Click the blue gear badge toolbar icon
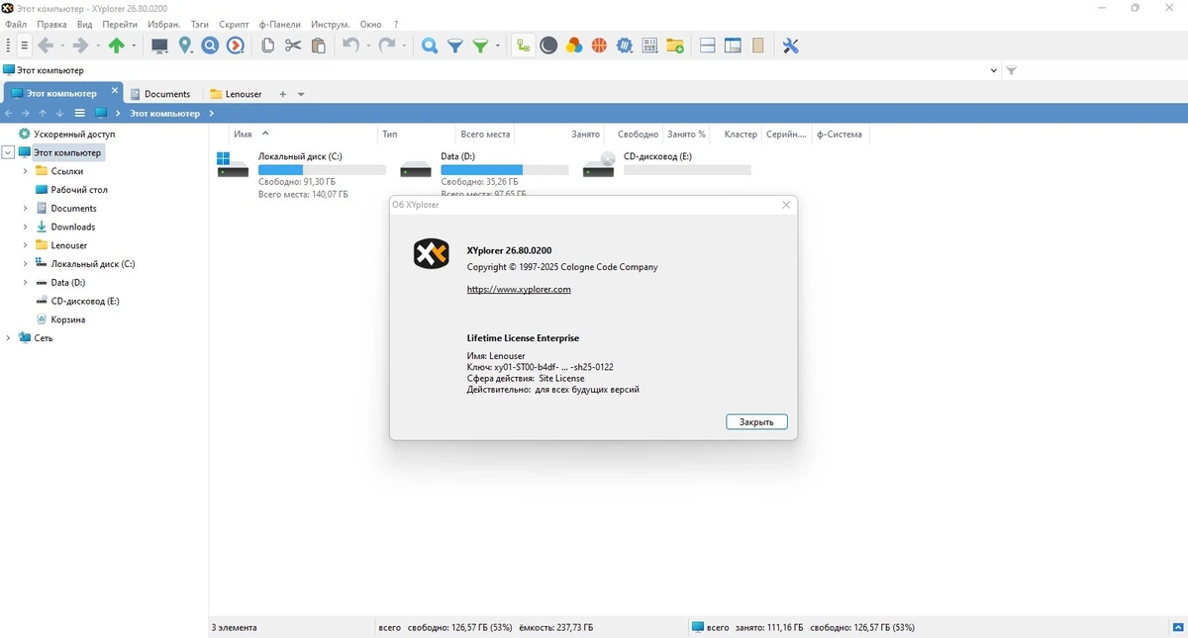The height and width of the screenshot is (638, 1188). pos(625,46)
